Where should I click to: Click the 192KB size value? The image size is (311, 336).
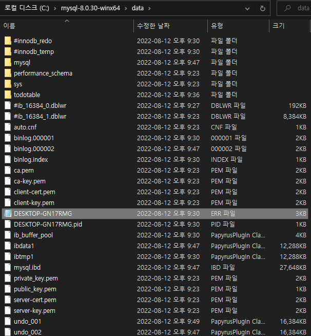[x=297, y=106]
